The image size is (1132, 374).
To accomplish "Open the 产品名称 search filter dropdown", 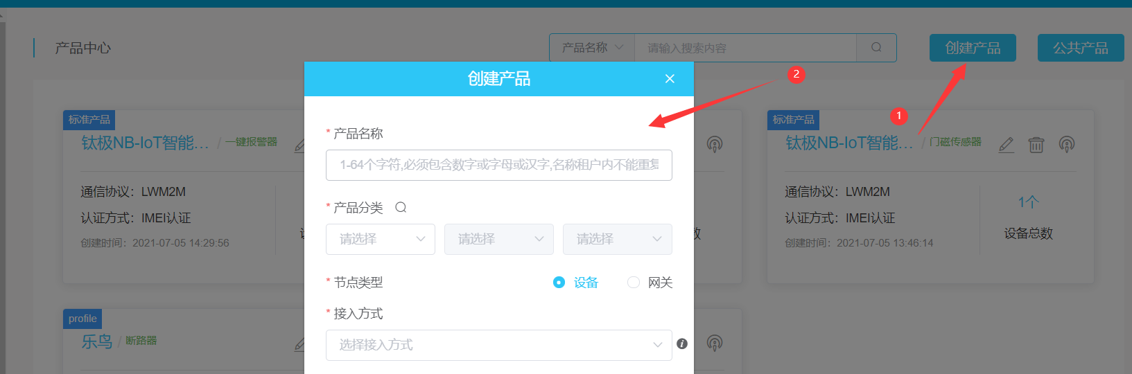I will click(x=592, y=48).
